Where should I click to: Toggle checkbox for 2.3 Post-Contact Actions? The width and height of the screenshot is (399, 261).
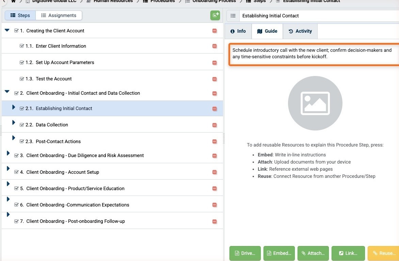point(22,141)
